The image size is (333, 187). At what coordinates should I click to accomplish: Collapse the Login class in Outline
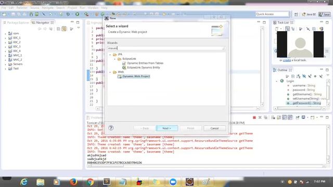[x=276, y=81]
